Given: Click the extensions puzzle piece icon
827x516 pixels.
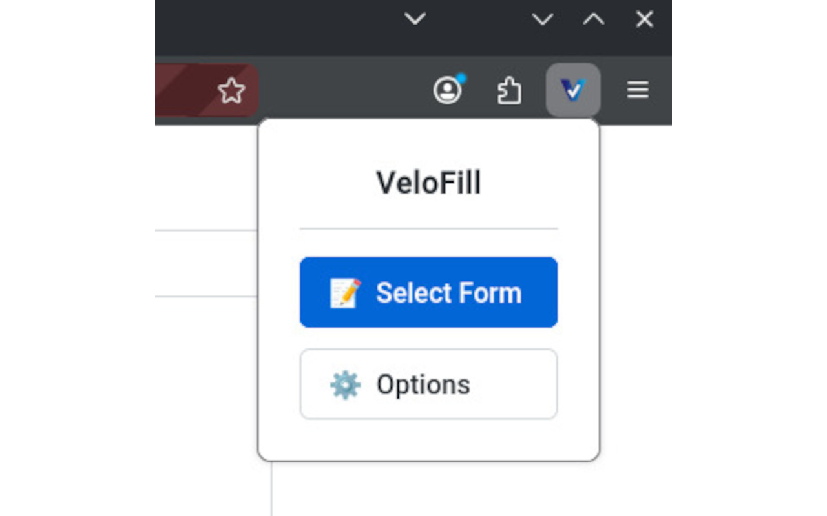Looking at the screenshot, I should [510, 90].
